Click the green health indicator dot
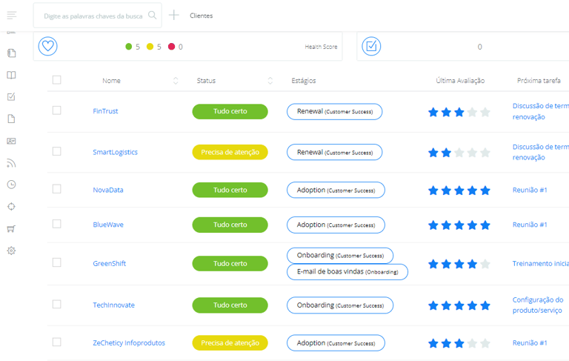Screen dimensions: 569x361 tap(128, 47)
